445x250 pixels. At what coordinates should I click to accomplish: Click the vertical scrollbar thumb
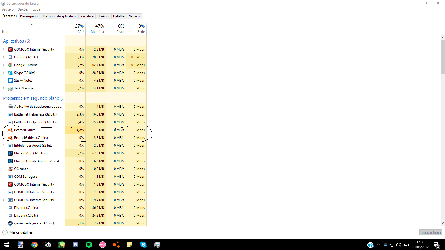tap(443, 57)
